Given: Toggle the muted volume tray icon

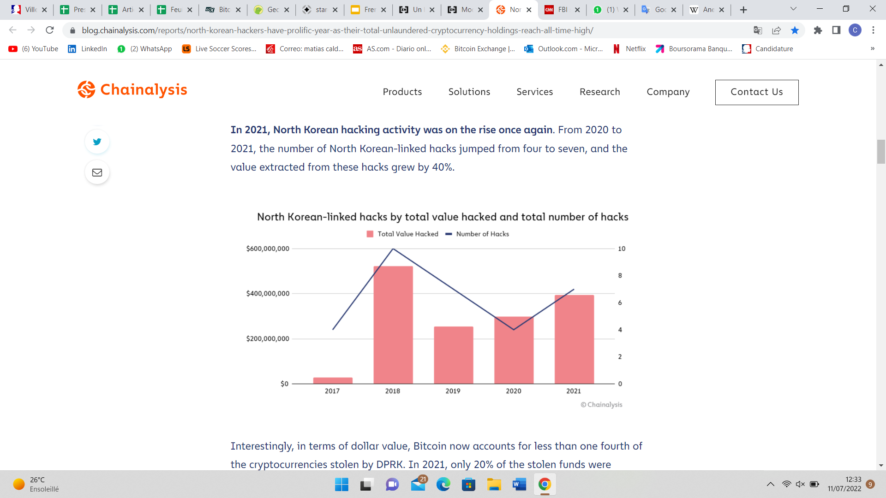Looking at the screenshot, I should (x=800, y=484).
